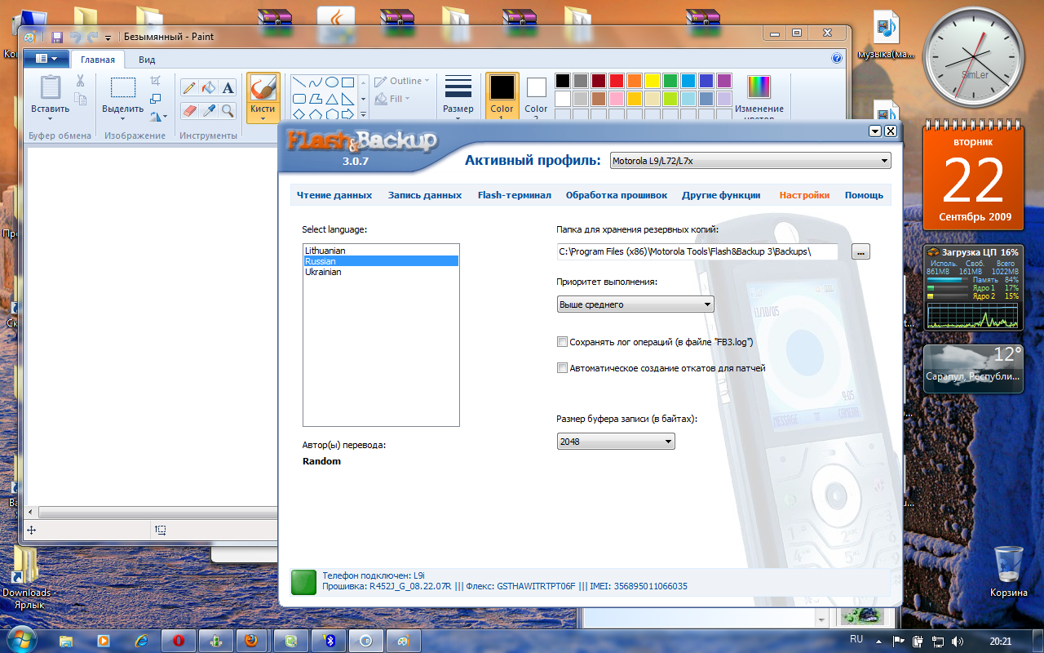Open the Запись данных tab
The image size is (1044, 653).
[x=425, y=195]
